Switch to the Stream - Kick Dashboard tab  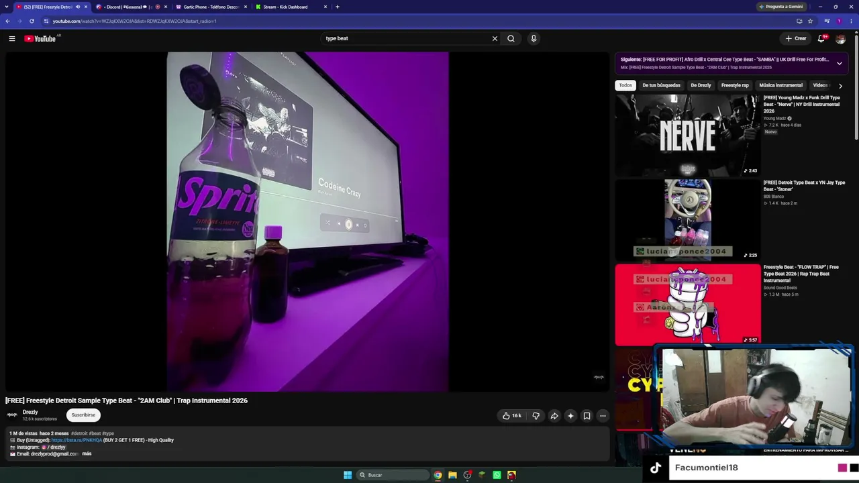click(291, 7)
